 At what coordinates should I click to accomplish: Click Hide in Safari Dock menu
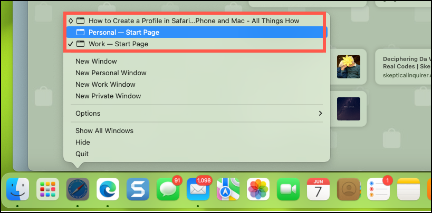(197, 142)
